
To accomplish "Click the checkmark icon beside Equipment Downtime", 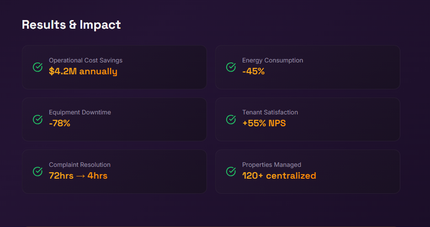I will 38,119.
